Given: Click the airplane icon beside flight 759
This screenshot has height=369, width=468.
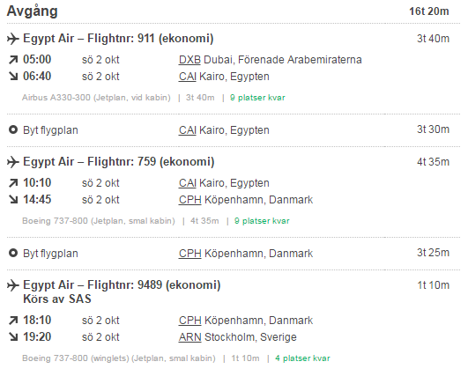Looking at the screenshot, I should point(13,162).
